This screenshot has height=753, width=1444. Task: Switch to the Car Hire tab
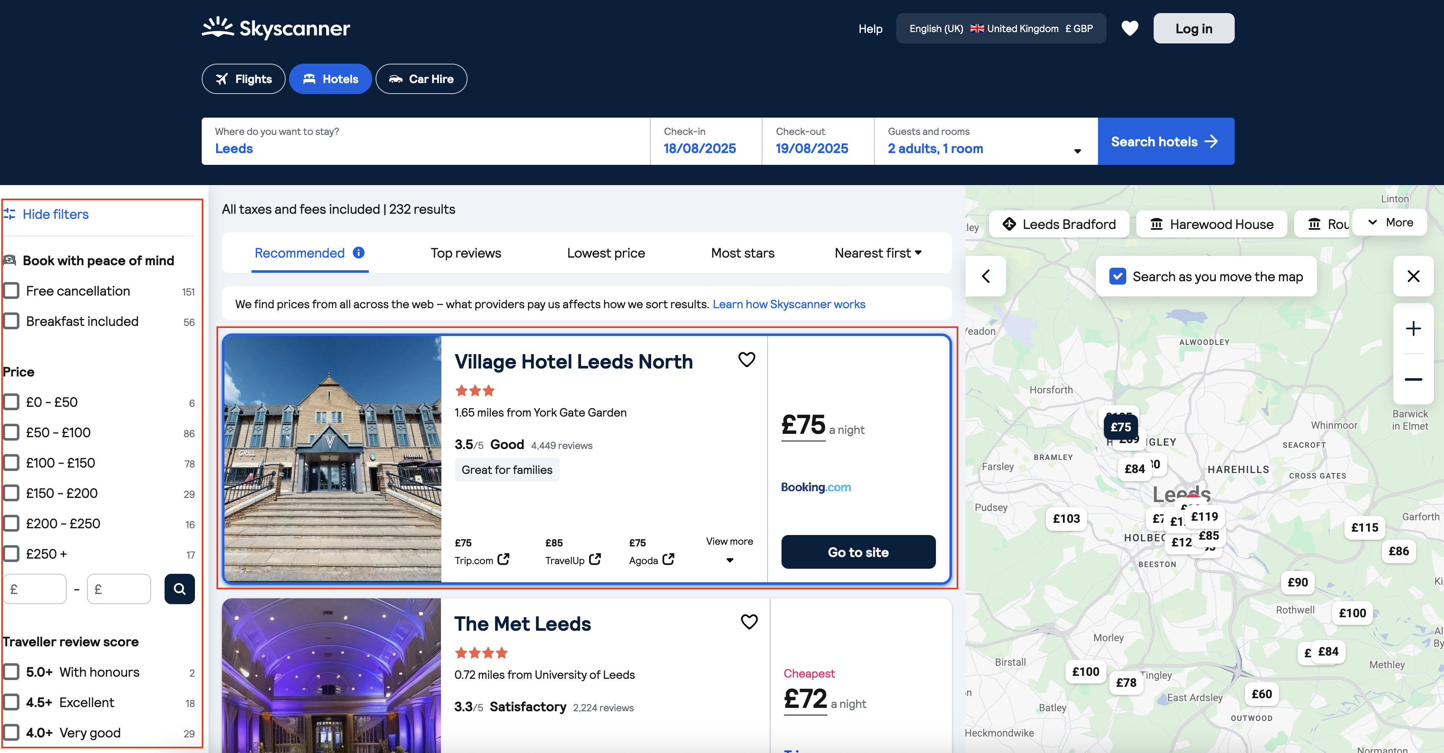click(421, 79)
